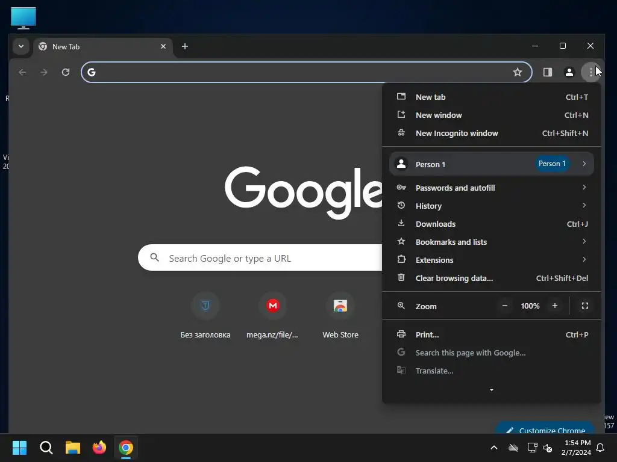Open Bookmarks and lists submenu

point(492,242)
